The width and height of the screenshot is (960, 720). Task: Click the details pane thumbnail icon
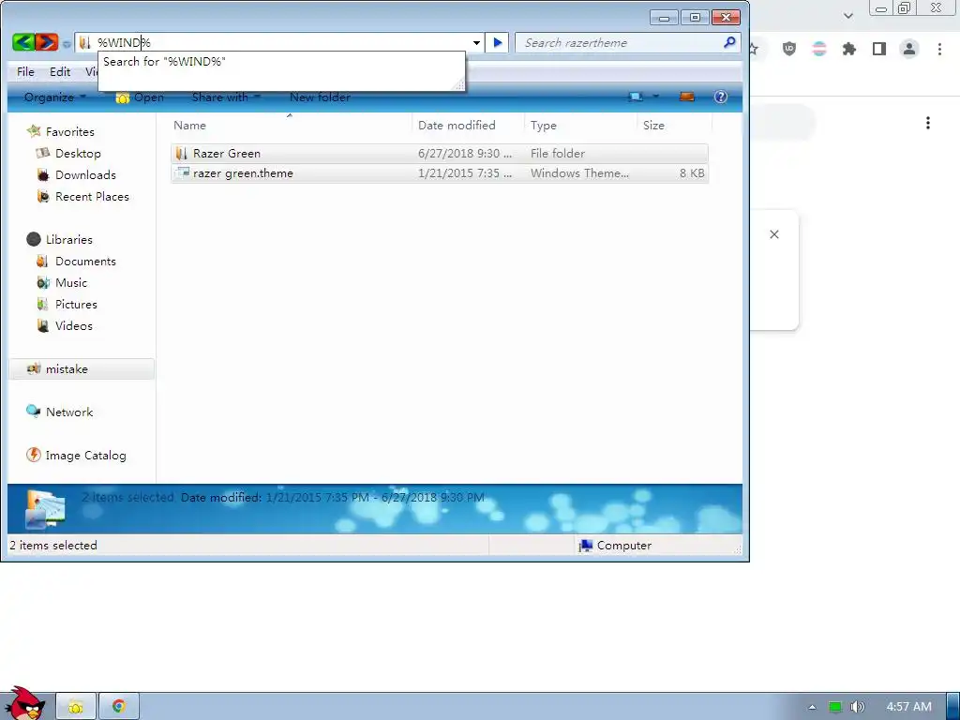(x=45, y=509)
